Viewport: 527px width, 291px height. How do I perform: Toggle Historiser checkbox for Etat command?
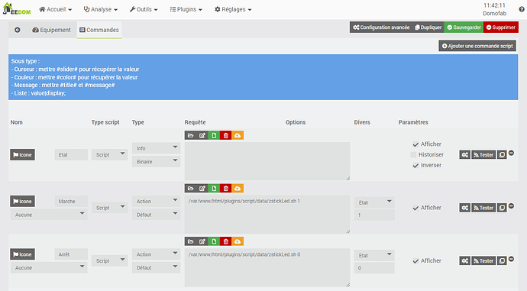(x=414, y=155)
